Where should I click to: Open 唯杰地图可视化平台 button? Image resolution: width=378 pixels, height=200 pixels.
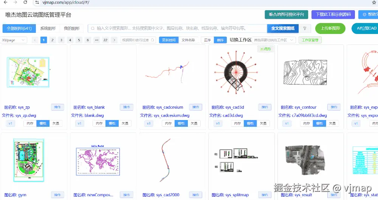[x=287, y=14]
